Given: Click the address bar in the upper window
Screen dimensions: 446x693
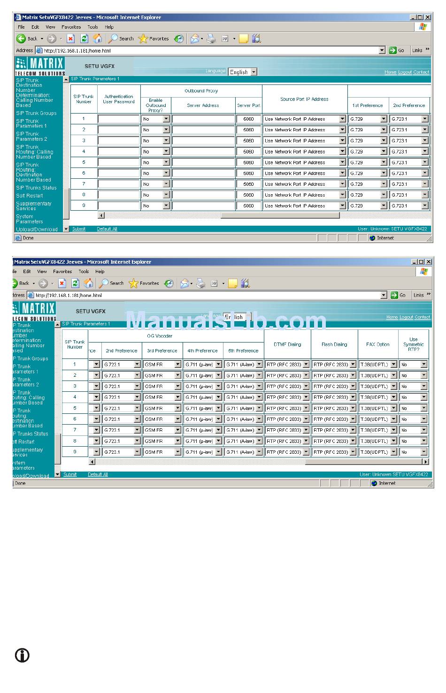Looking at the screenshot, I should 210,50.
